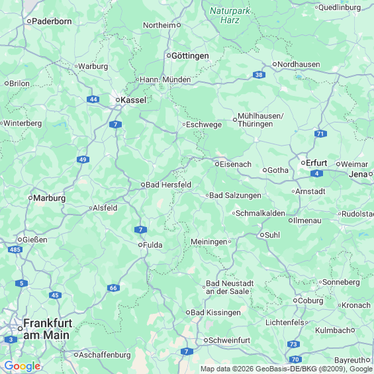Image resolution: width=374 pixels, height=374 pixels.
Task: Click the A485 highway shield near Gießen
Action: coord(15,250)
